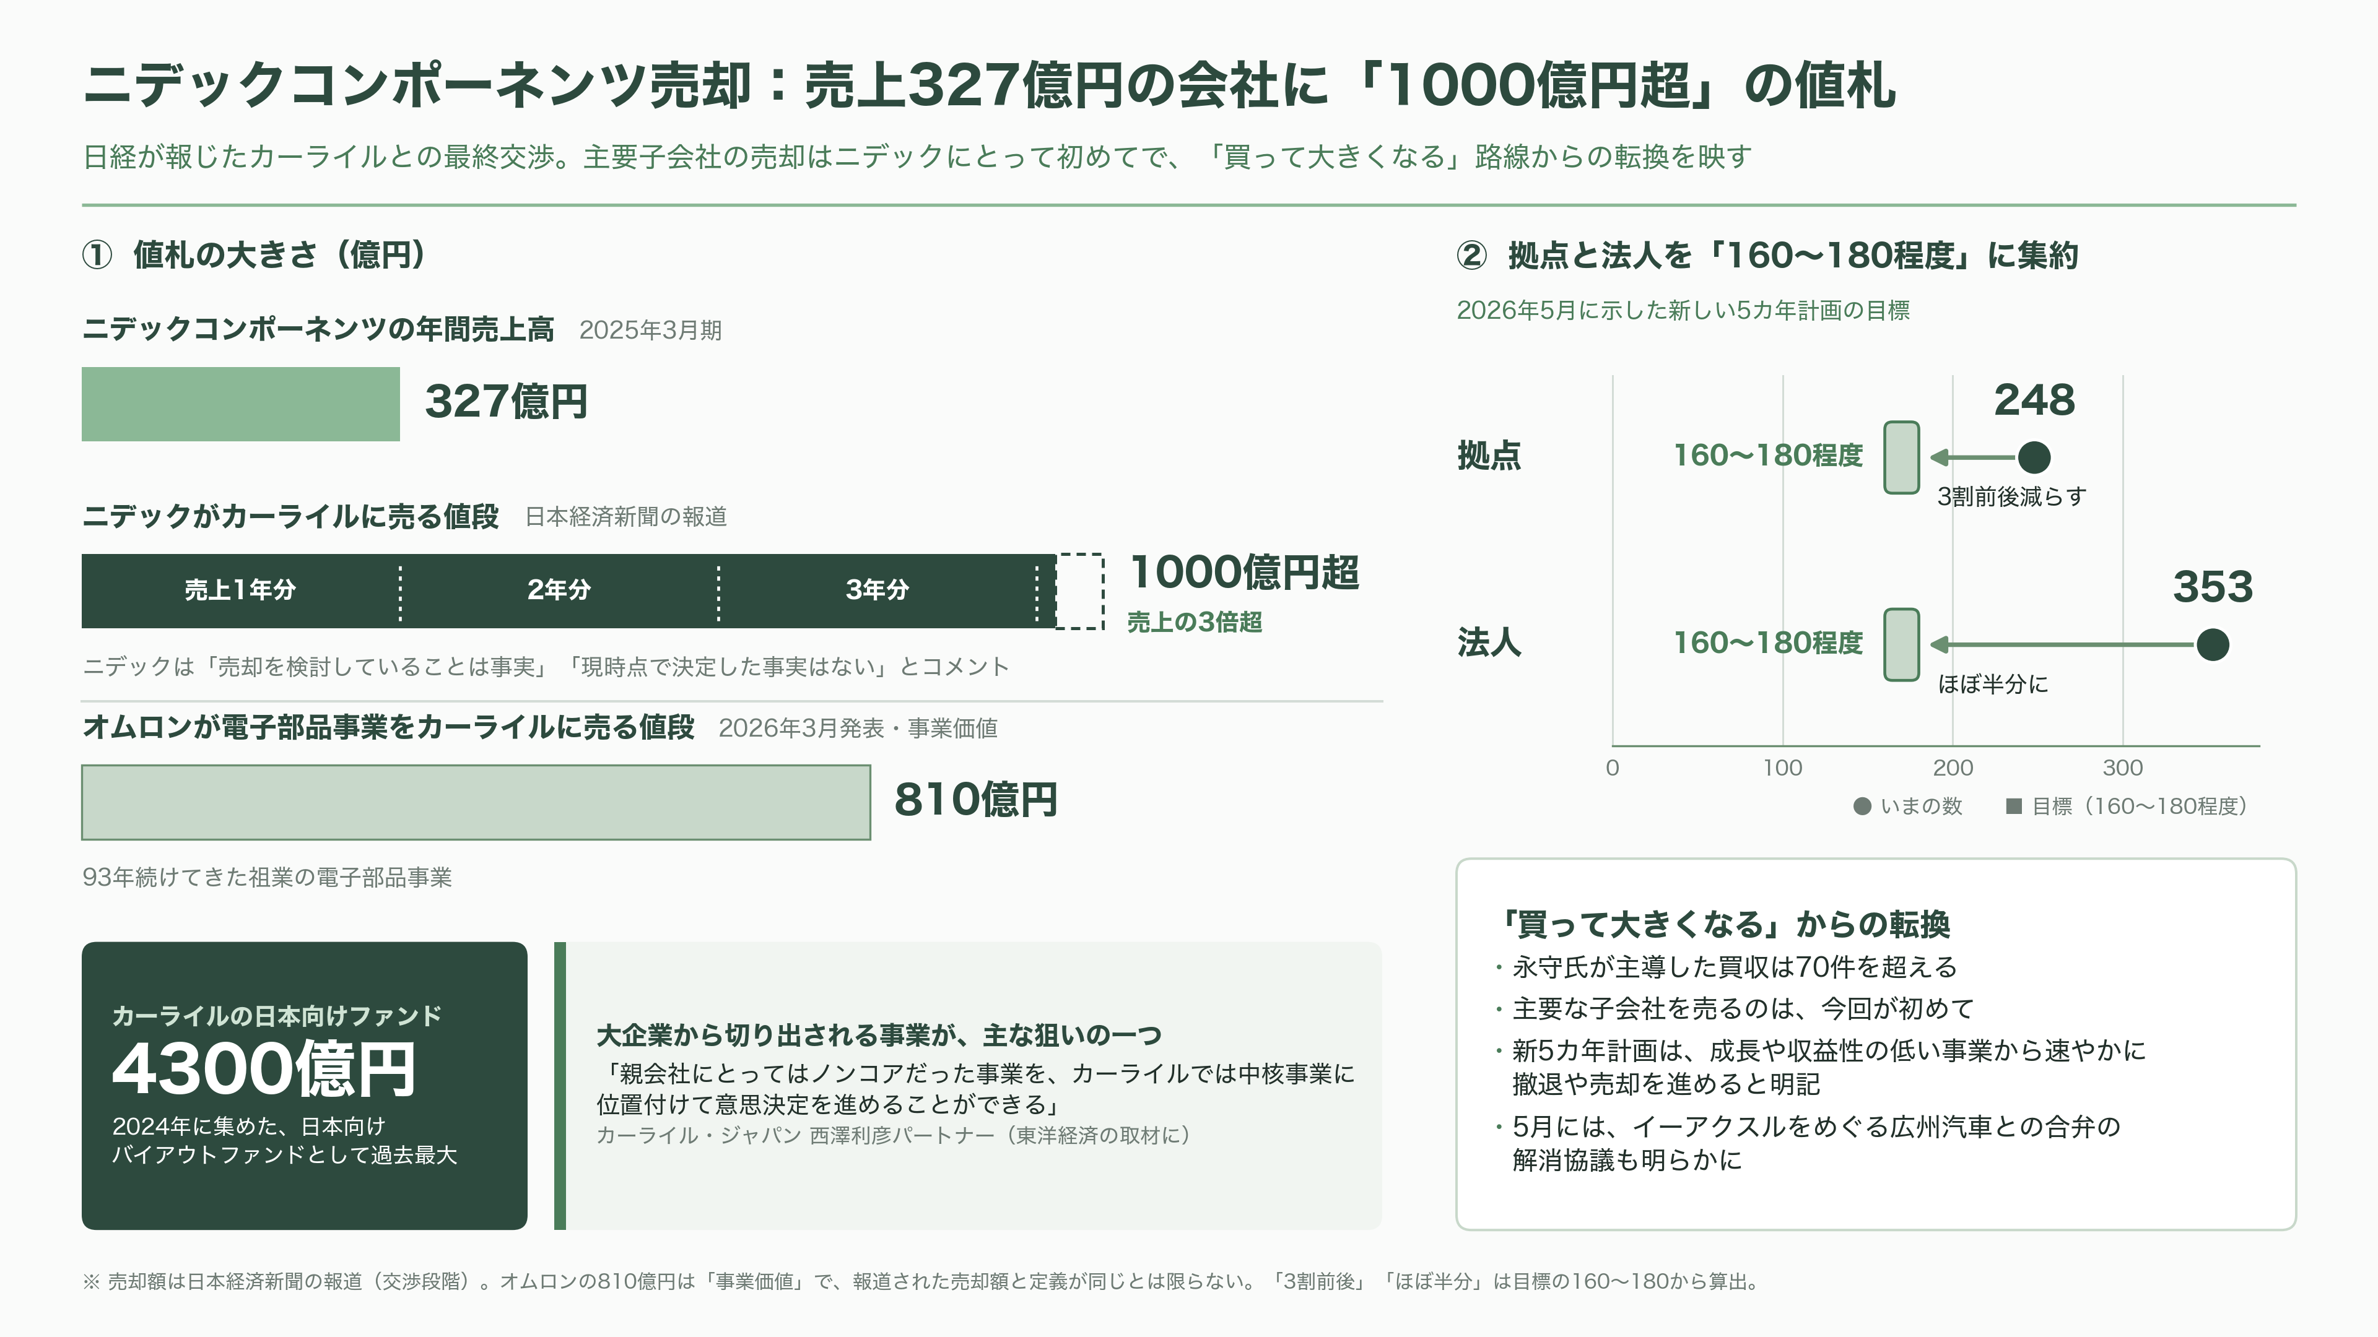Click the '日本経済新聞の報道' note
The width and height of the screenshot is (2378, 1337).
coord(626,517)
